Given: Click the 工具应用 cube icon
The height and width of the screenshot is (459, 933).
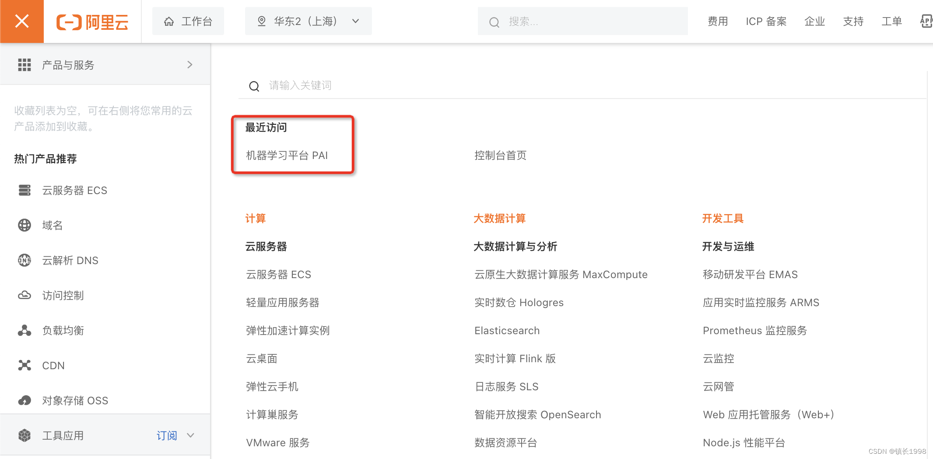Looking at the screenshot, I should click(x=25, y=435).
